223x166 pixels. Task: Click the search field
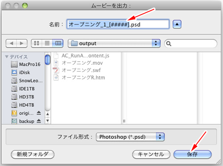[x=190, y=43]
